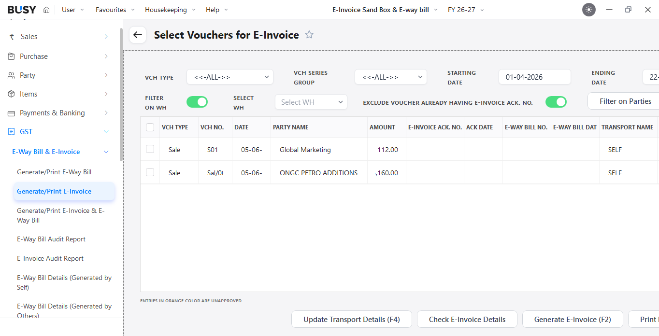
Task: Expand the Items sidebar section
Action: pos(106,94)
